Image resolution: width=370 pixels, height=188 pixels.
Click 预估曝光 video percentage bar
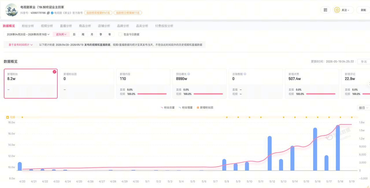[x=208, y=94]
